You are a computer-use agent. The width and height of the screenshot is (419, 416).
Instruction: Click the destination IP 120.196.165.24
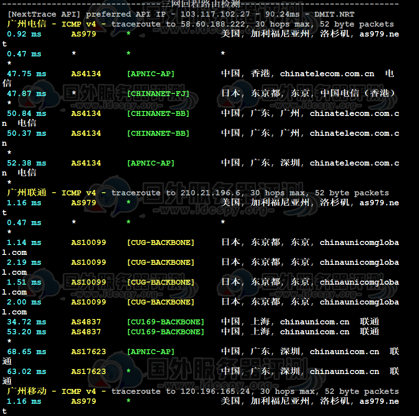tap(215, 392)
